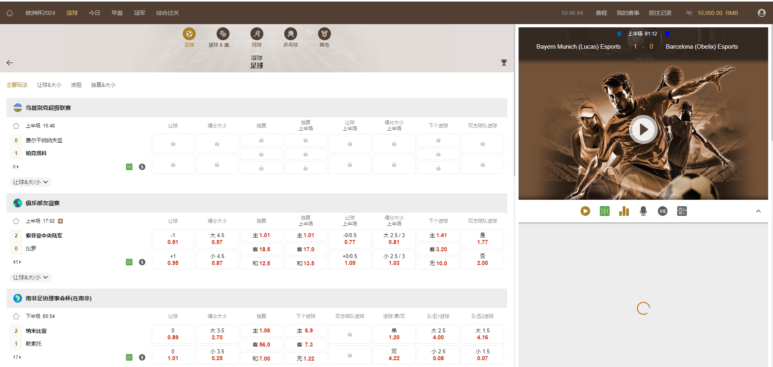Open 投注记录 betting records link
773x367 pixels.
(660, 13)
